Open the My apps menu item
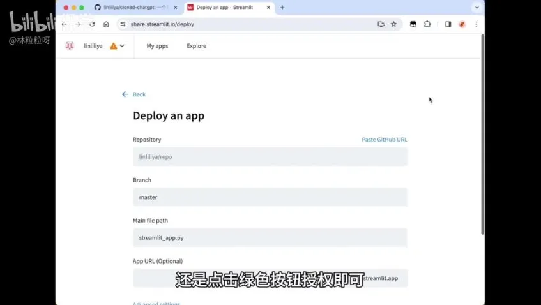 (x=157, y=46)
